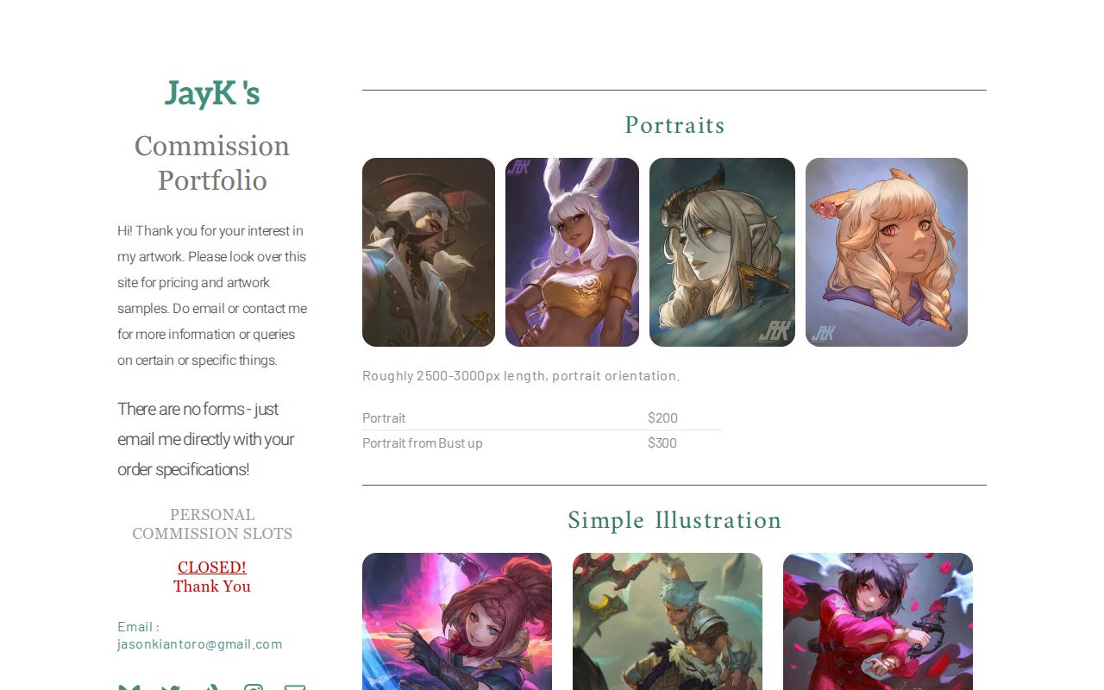Select the Portrait from Bust up pricing row
This screenshot has height=690, width=1104.
coord(542,442)
